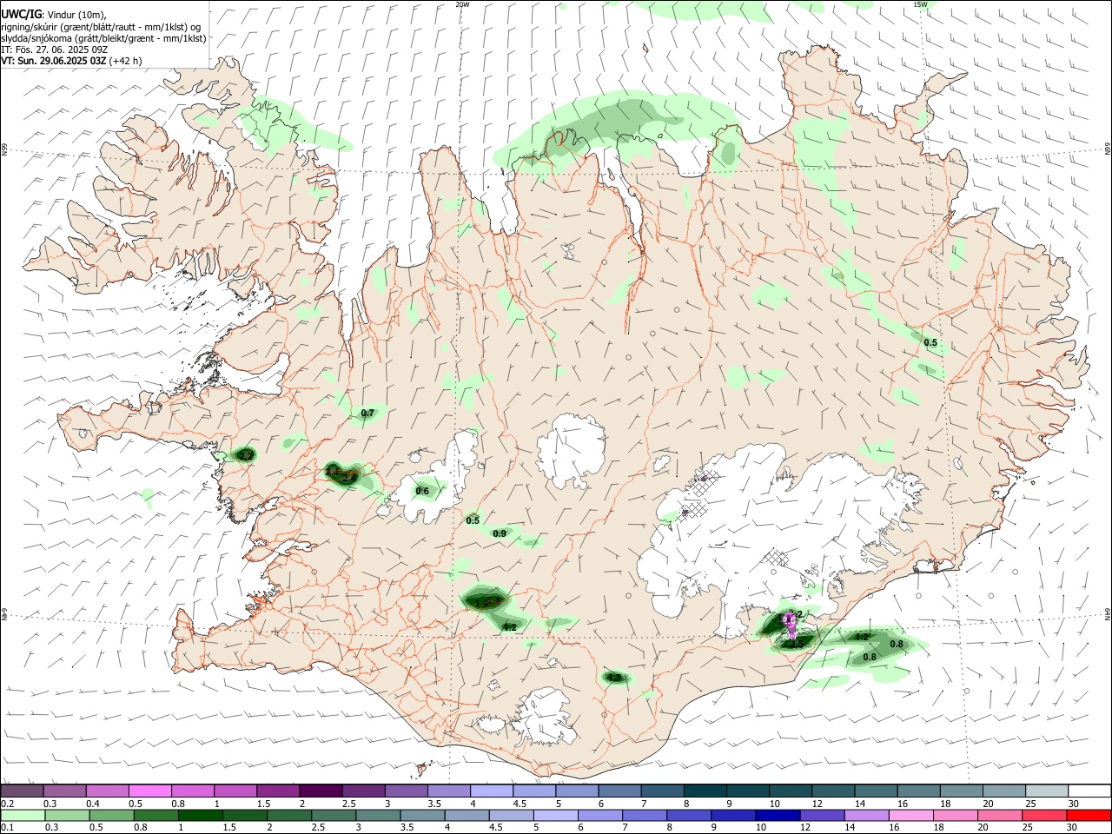Screen dimensions: 1112x834
Task: Click the 'IT: Fös. 27. 06. 2025 09Z' line
Action: pyautogui.click(x=55, y=50)
